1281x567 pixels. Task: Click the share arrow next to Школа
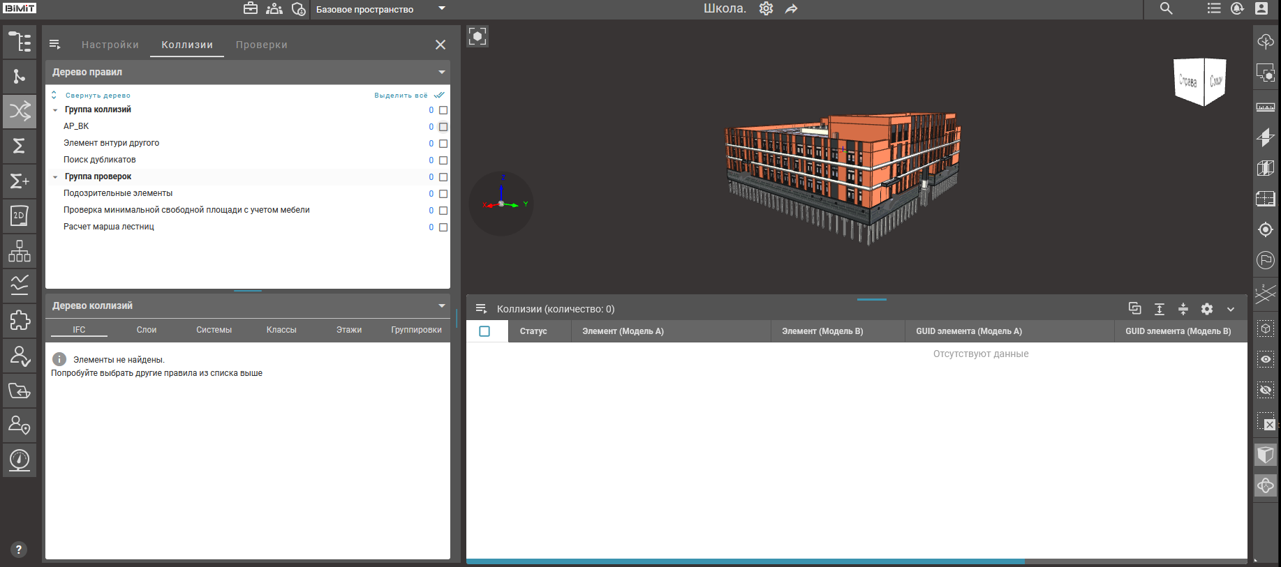pos(791,9)
